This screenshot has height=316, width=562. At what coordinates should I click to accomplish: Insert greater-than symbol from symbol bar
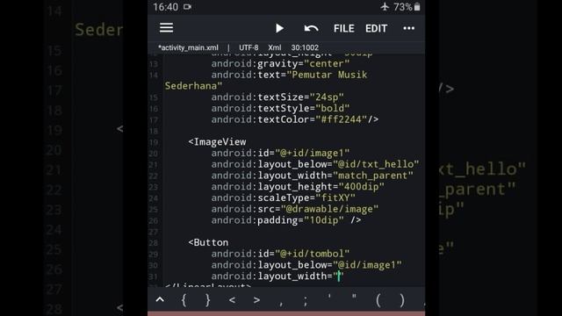tap(256, 300)
